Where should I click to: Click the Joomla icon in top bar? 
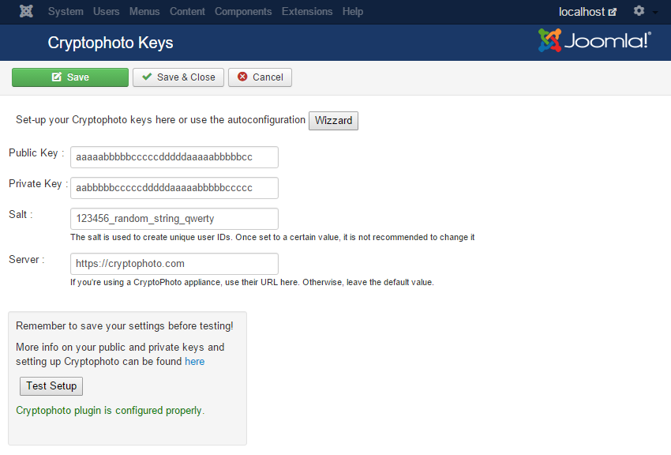click(26, 11)
